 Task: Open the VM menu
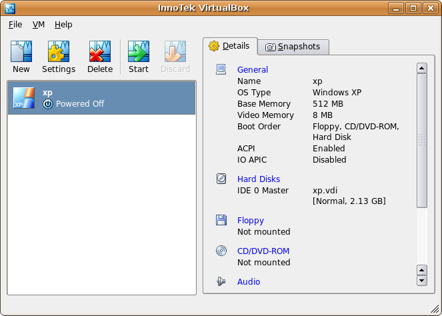coord(39,25)
